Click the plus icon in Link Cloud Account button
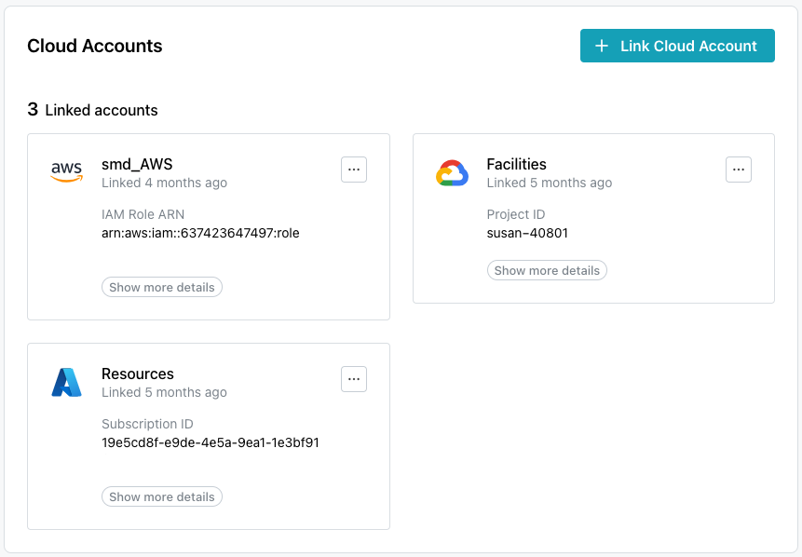This screenshot has height=557, width=802. [x=602, y=45]
